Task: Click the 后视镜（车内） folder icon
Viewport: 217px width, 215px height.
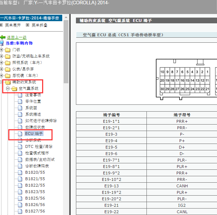Action: 8,76
